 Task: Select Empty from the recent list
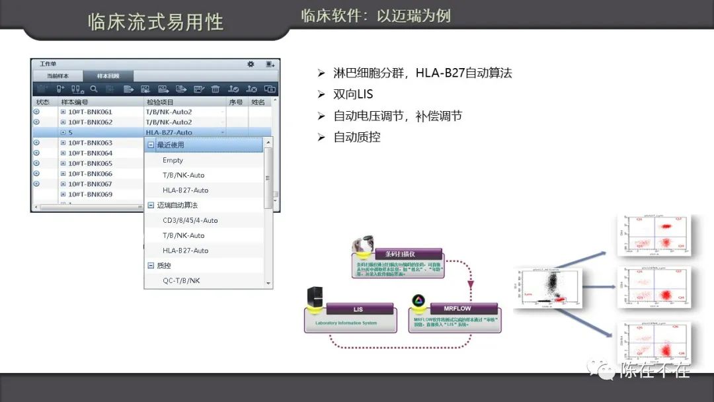click(173, 160)
